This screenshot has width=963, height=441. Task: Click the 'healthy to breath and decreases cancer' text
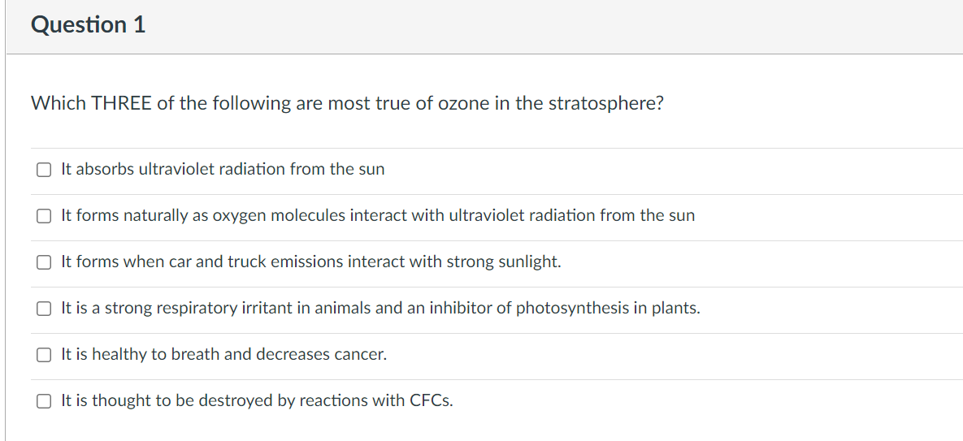[223, 355]
